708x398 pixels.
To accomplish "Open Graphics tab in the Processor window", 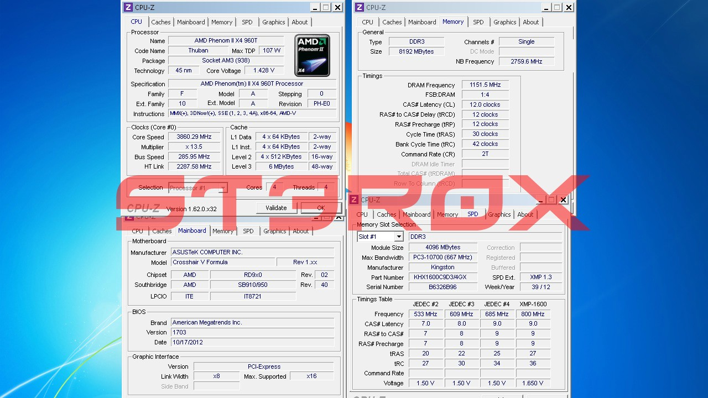I will (274, 22).
